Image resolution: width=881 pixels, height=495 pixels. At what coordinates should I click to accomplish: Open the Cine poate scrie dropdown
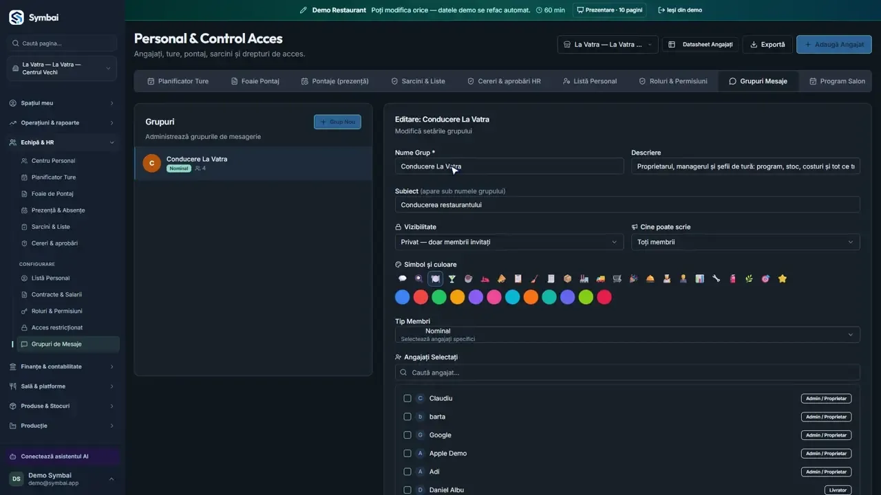point(745,242)
